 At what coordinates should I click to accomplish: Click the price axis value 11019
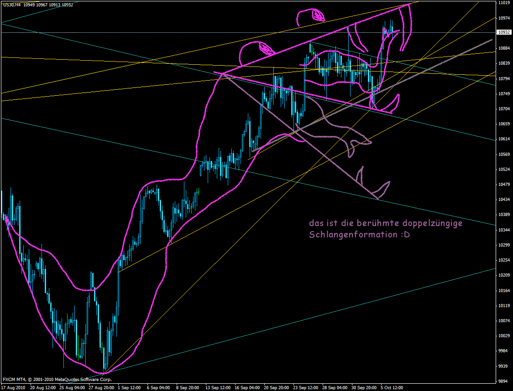[x=504, y=3]
